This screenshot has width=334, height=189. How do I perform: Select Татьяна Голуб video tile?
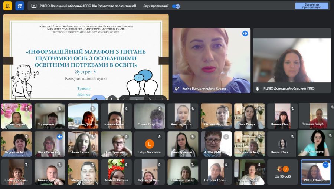(316, 116)
